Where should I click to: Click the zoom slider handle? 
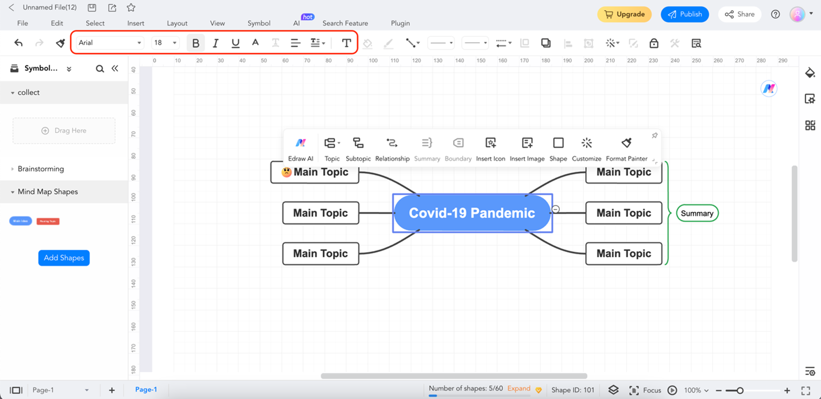tap(739, 390)
